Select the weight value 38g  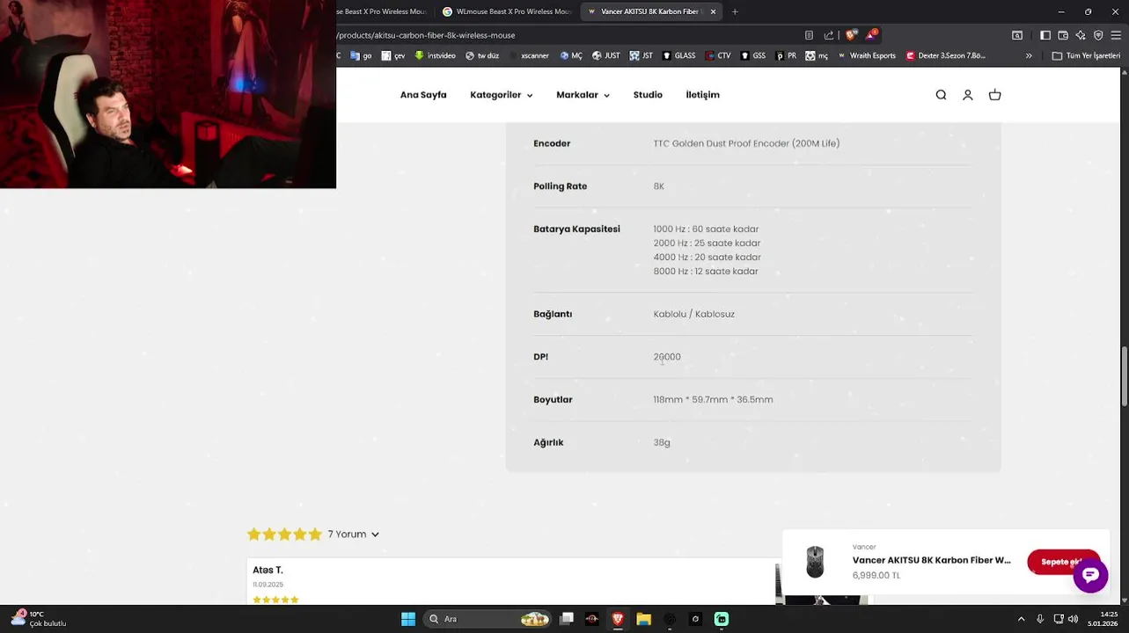[x=662, y=442]
